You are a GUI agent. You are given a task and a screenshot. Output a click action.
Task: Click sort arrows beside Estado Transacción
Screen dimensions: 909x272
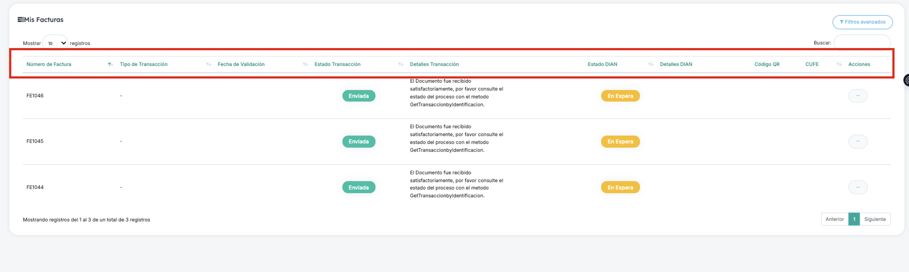(x=400, y=64)
